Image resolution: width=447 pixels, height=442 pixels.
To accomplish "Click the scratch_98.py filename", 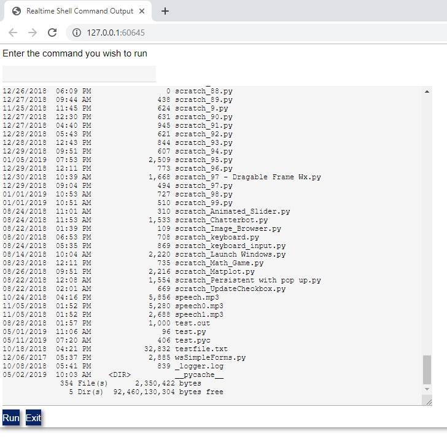I will 204,194.
